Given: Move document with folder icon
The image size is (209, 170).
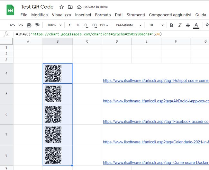Looking at the screenshot, I should (x=70, y=7).
